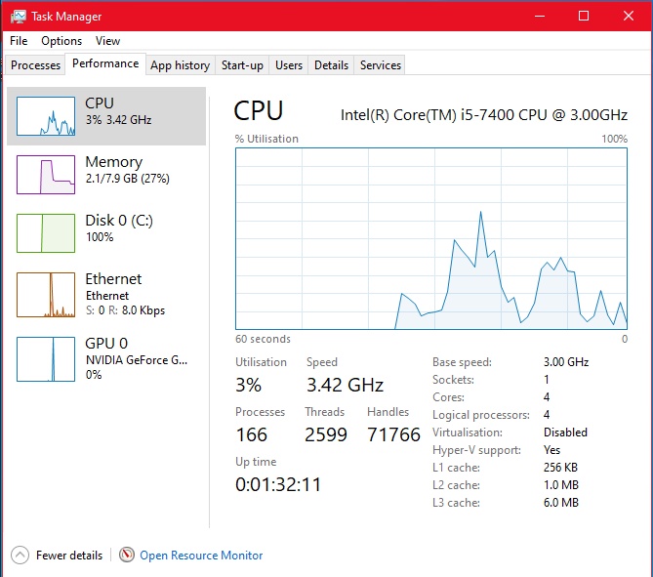Open Resource Monitor link
The height and width of the screenshot is (577, 653).
[201, 556]
